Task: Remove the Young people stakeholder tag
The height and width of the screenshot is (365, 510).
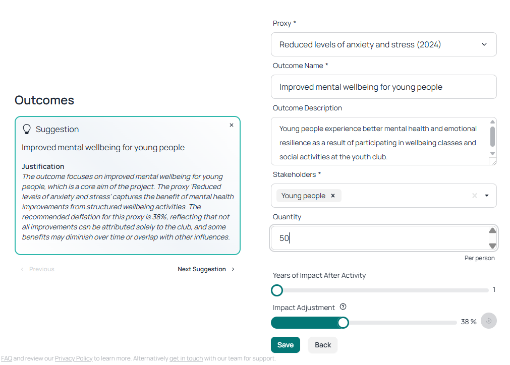Action: 333,196
